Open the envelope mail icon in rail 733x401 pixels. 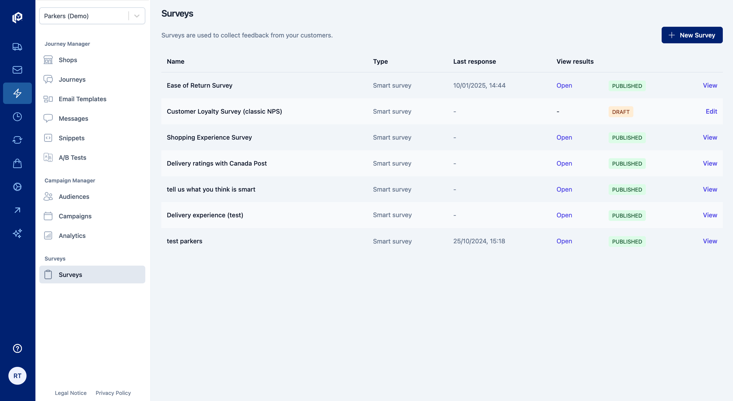pyautogui.click(x=17, y=70)
